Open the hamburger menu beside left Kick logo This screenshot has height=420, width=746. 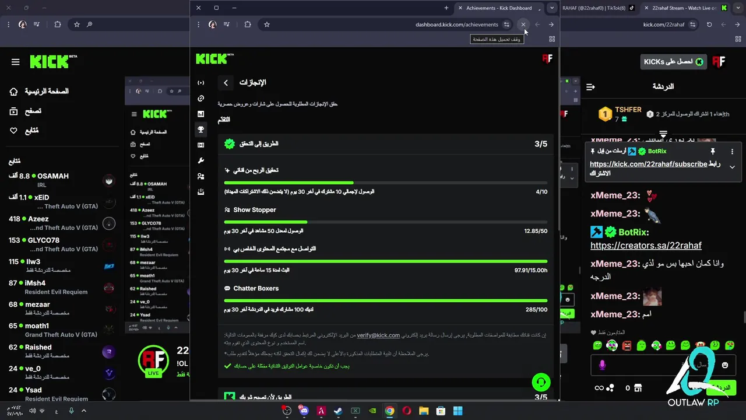tap(16, 62)
